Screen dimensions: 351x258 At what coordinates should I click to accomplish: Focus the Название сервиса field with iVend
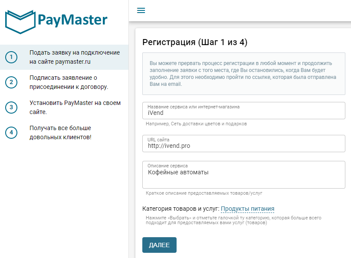244,111
